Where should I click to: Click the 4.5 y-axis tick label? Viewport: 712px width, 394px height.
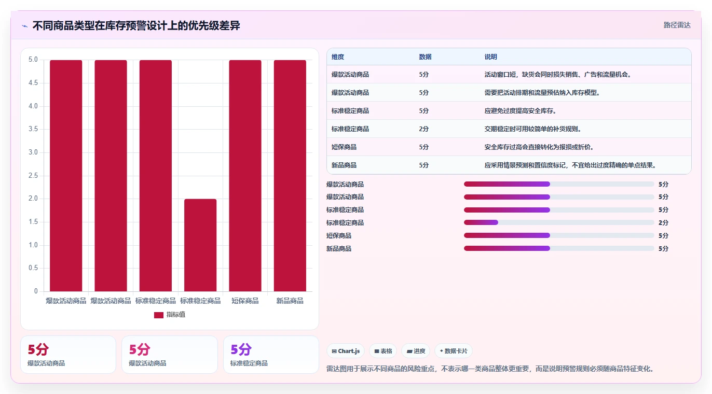(x=33, y=83)
